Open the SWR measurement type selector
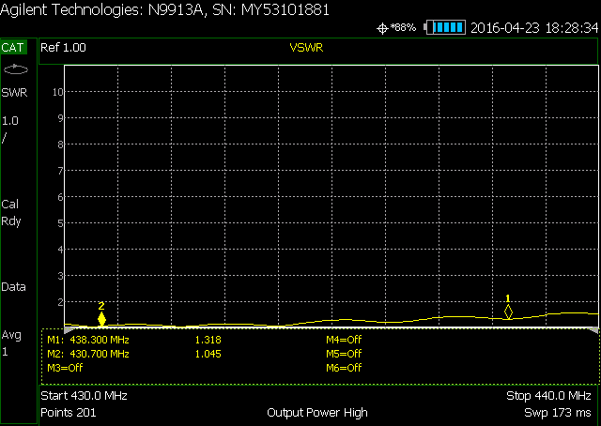The width and height of the screenshot is (601, 426). point(14,92)
